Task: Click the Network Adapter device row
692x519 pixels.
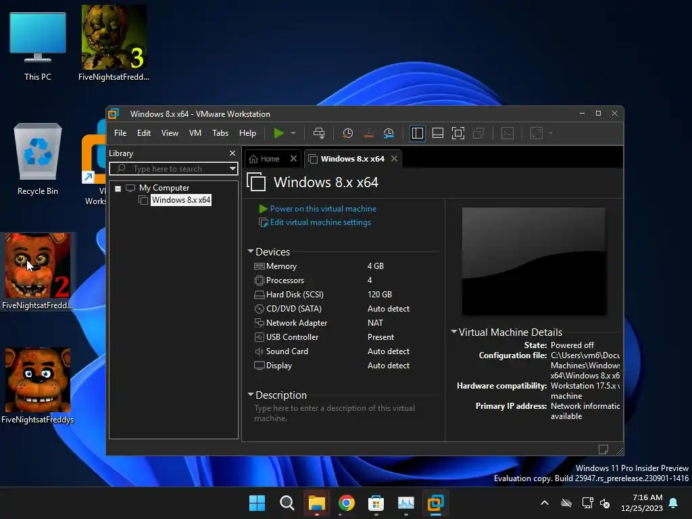Action: click(x=333, y=322)
